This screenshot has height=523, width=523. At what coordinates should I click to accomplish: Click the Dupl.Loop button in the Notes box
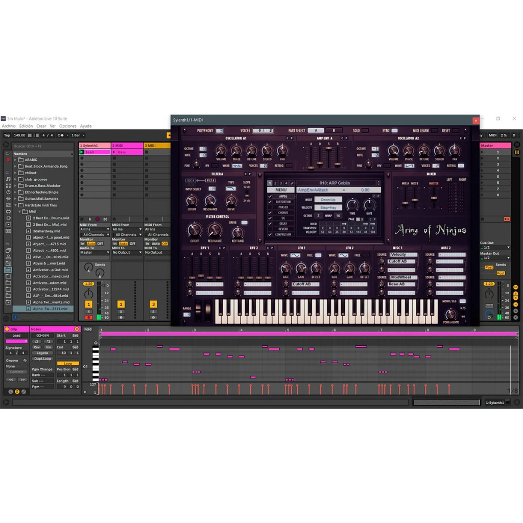coord(42,359)
